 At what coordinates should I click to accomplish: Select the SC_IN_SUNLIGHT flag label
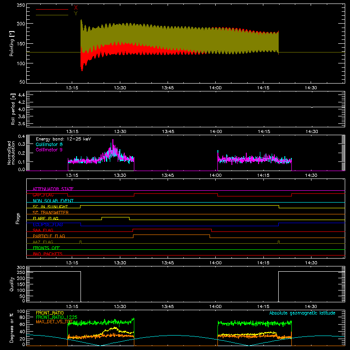[x=50, y=206]
